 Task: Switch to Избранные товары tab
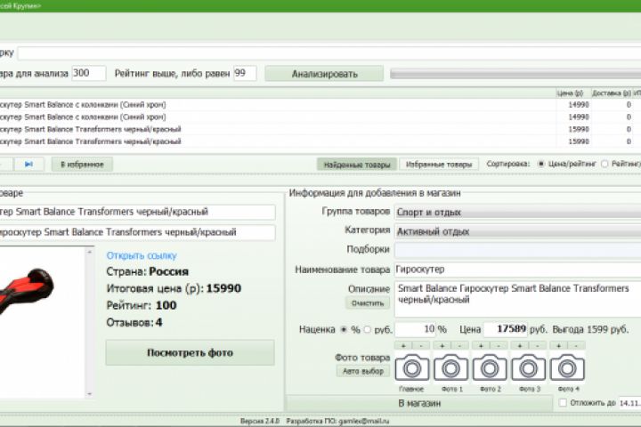point(439,165)
